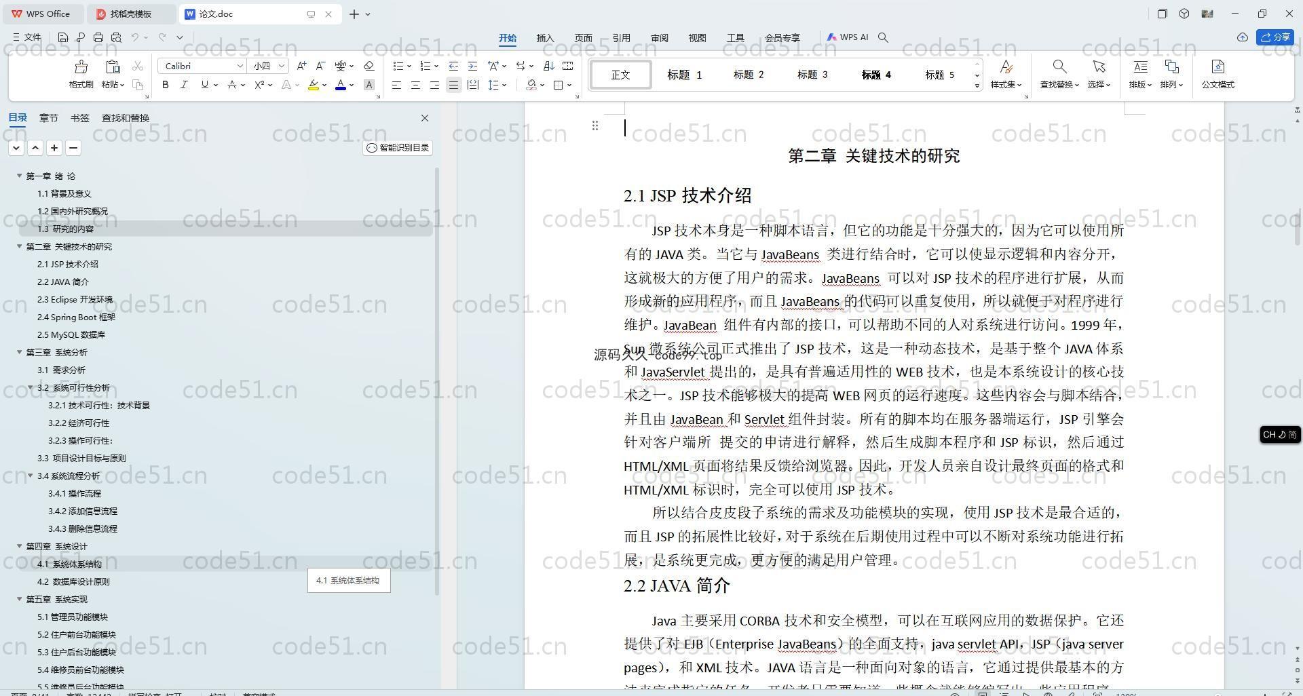Screen dimensions: 1303x696
Task: Collapse the 3.2 系统可行性分析 outline node
Action: point(30,387)
